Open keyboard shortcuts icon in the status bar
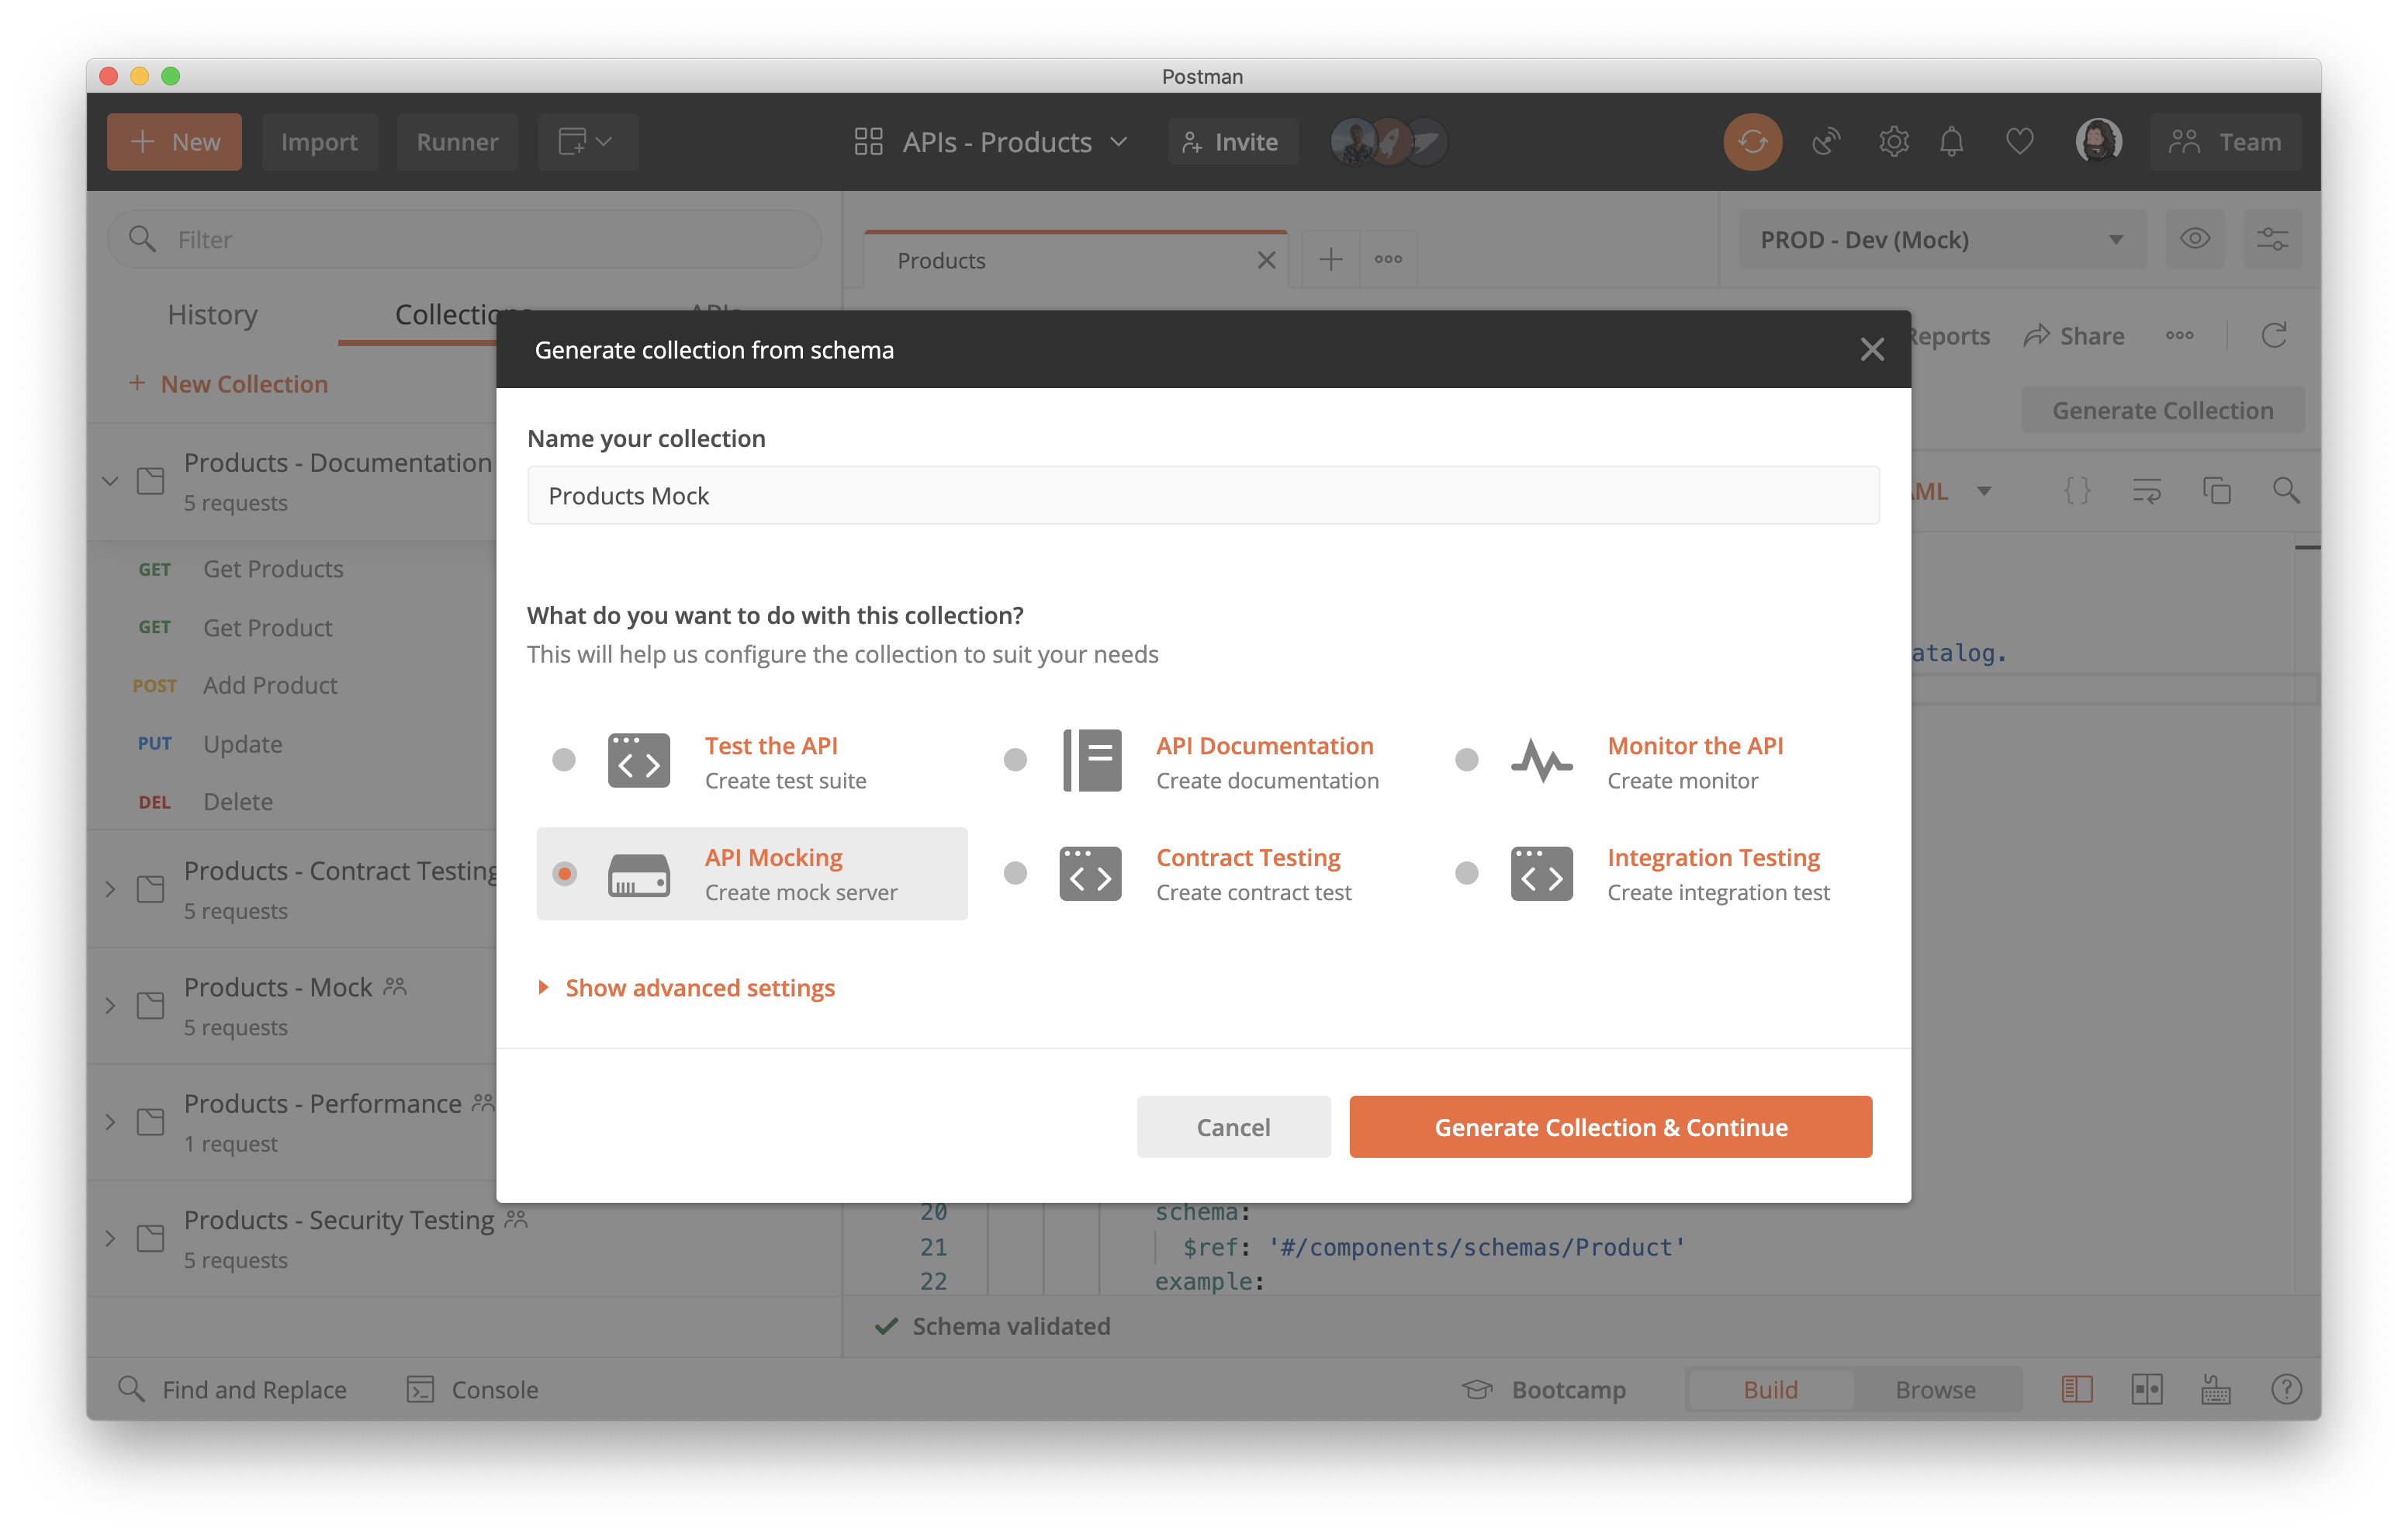The height and width of the screenshot is (1535, 2408). (x=2215, y=1389)
